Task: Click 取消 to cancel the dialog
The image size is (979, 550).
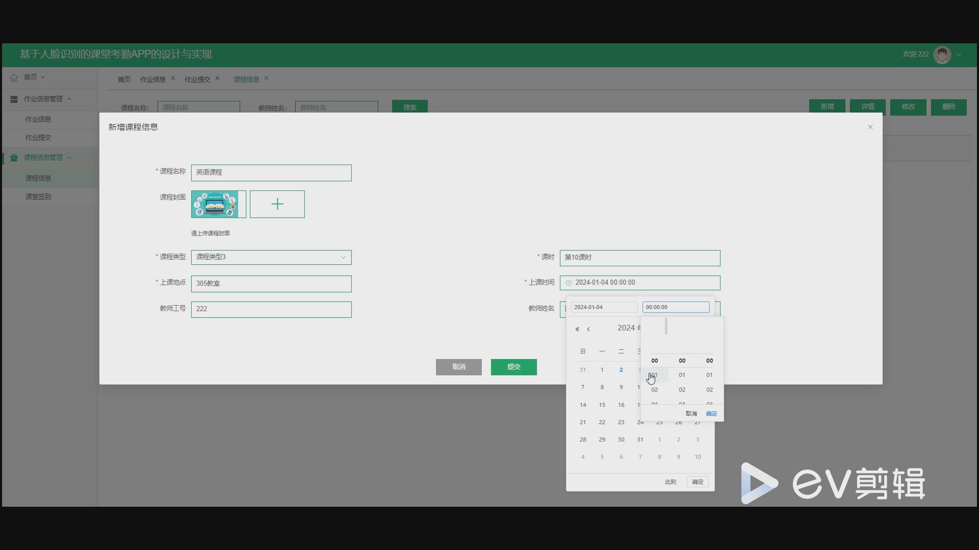Action: click(x=458, y=367)
